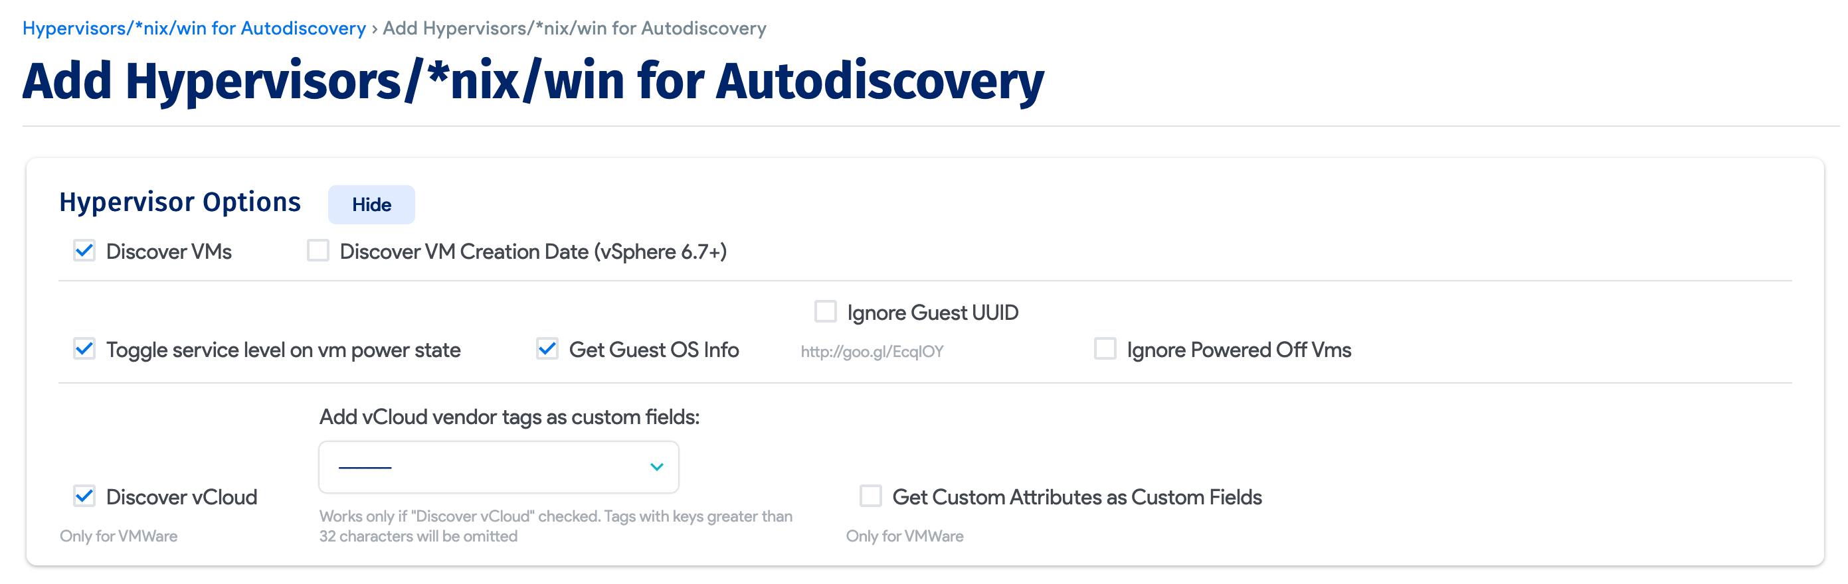Click "Only for VMWare" note under Discover vCloud
Image resolution: width=1848 pixels, height=584 pixels.
coord(118,536)
